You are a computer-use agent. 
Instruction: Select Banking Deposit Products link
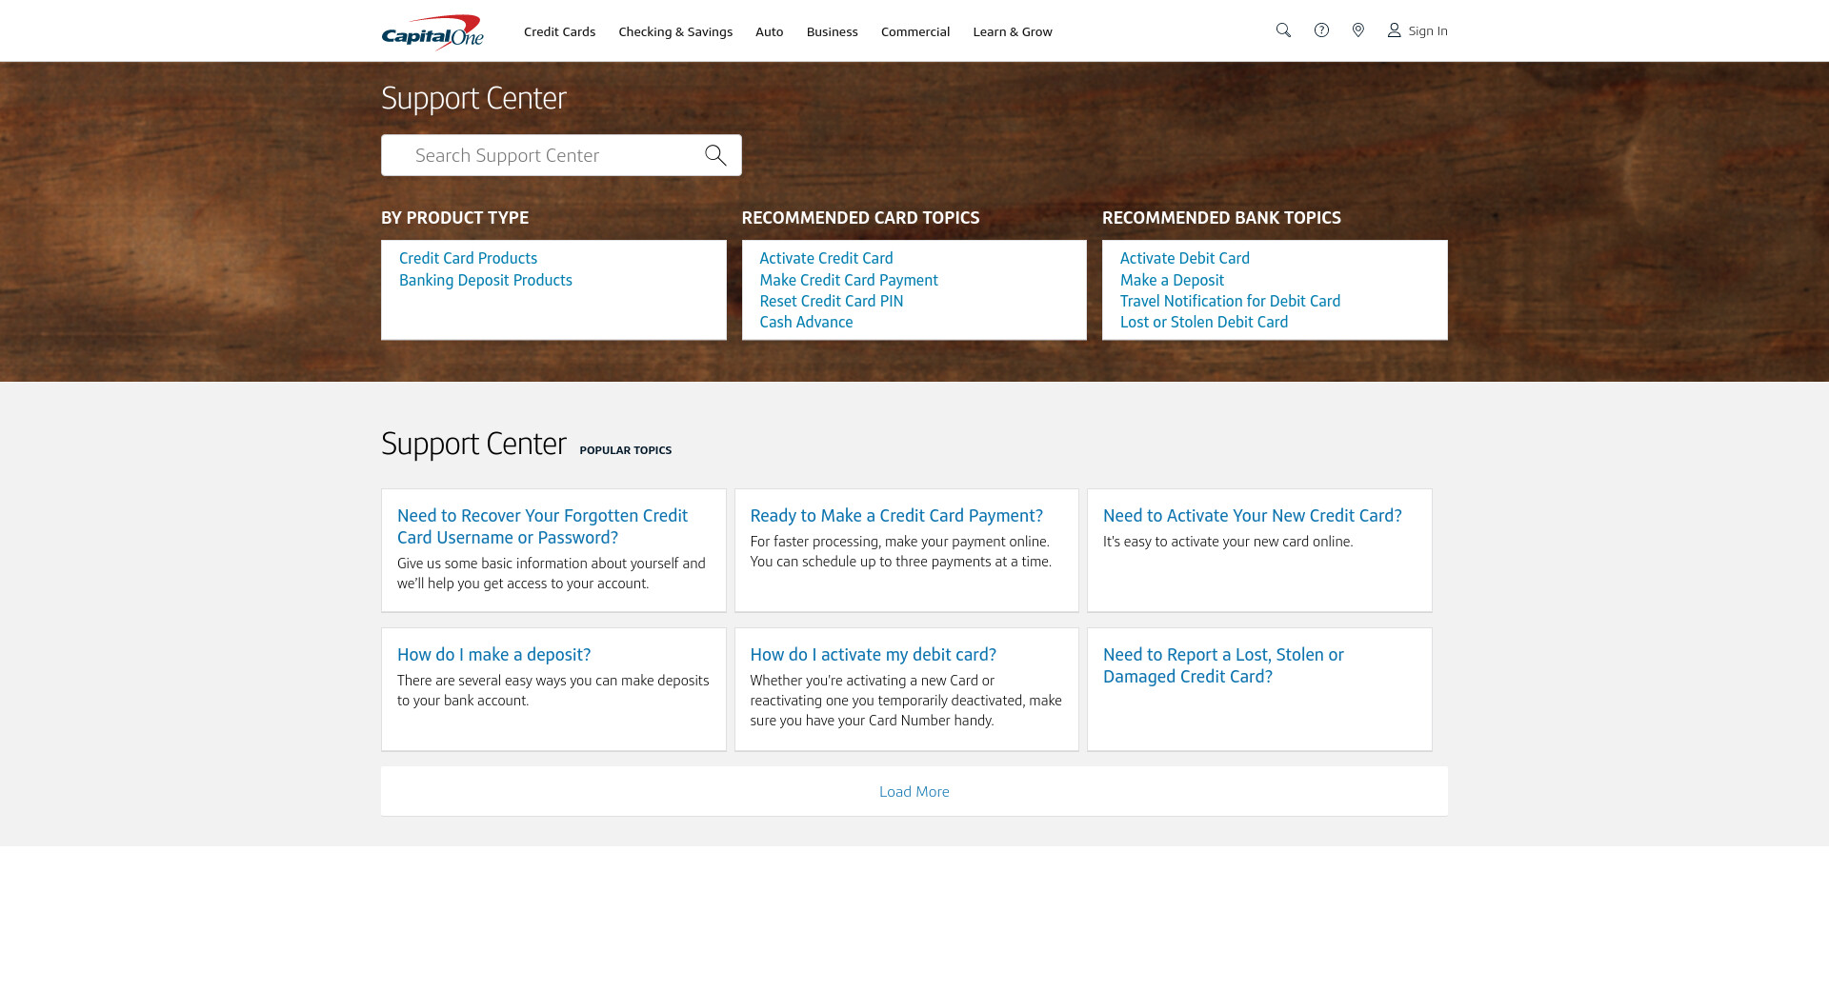pyautogui.click(x=485, y=280)
